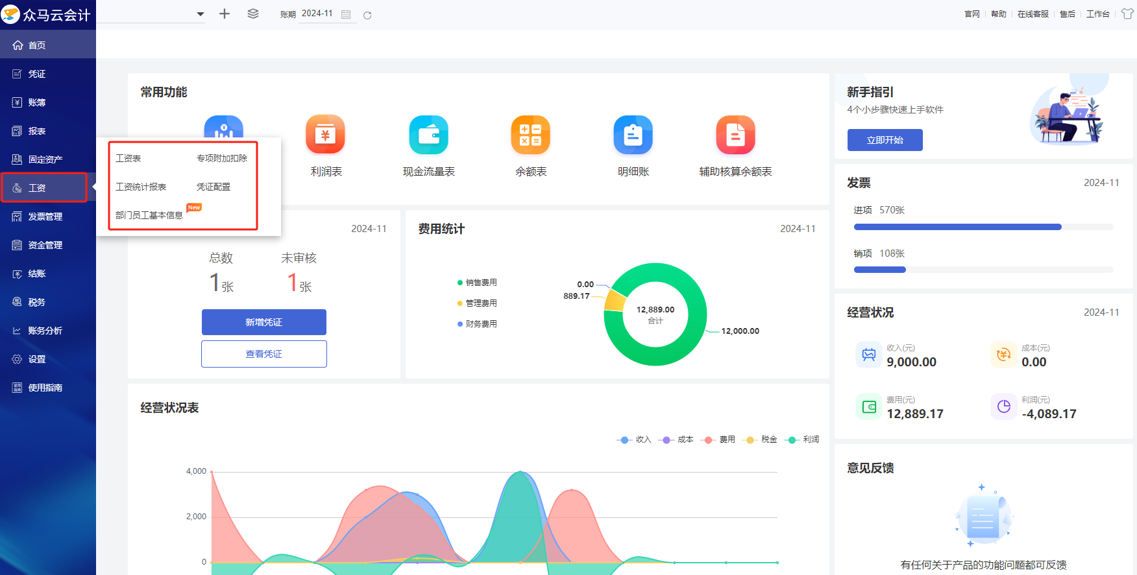Image resolution: width=1137 pixels, height=575 pixels.
Task: Open the 余额表 calculator icon
Action: click(x=531, y=134)
